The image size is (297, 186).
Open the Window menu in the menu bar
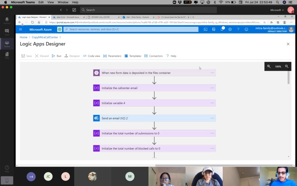point(63,2)
